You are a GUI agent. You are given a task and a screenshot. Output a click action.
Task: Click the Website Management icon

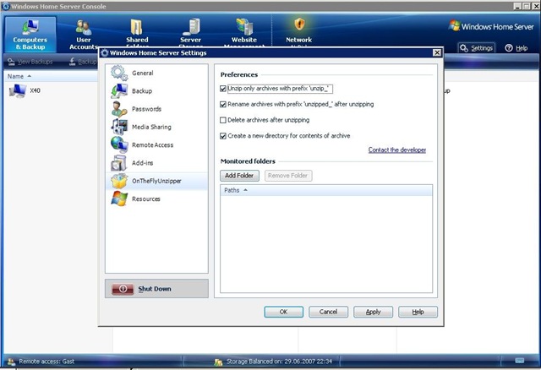(244, 27)
